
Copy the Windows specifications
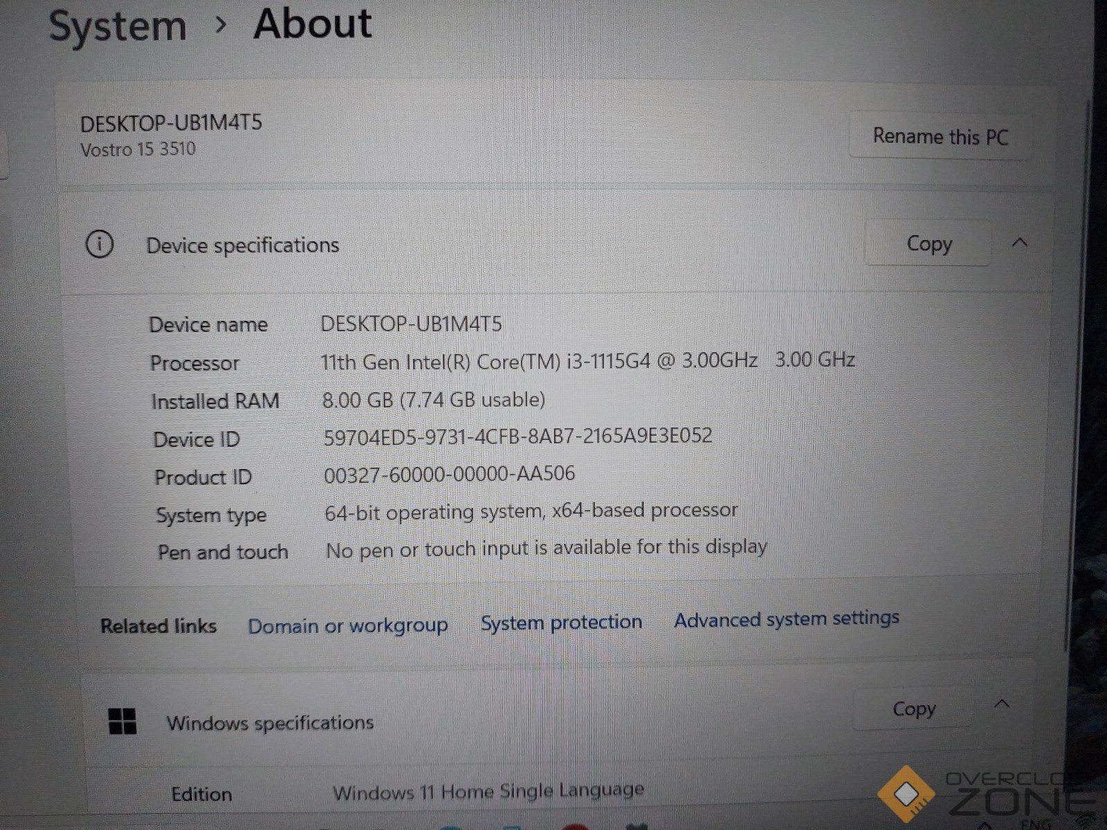913,709
